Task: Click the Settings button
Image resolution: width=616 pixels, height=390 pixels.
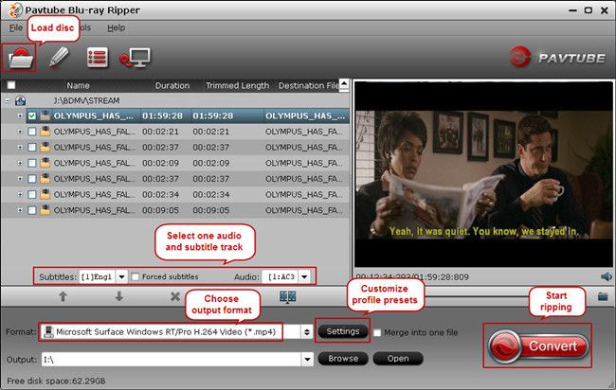Action: pos(342,332)
